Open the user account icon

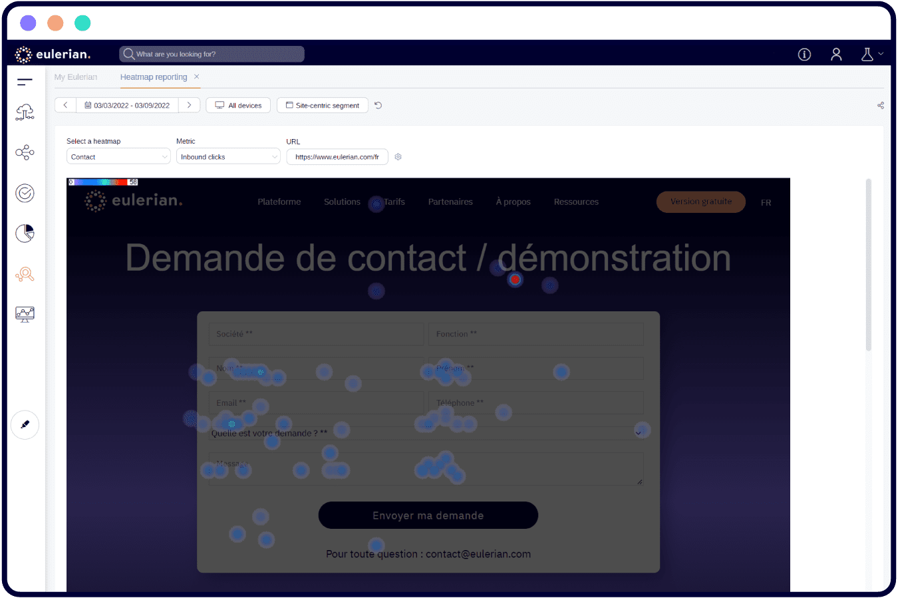tap(836, 55)
